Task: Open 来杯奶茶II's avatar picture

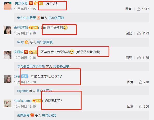Action: click(8, 30)
